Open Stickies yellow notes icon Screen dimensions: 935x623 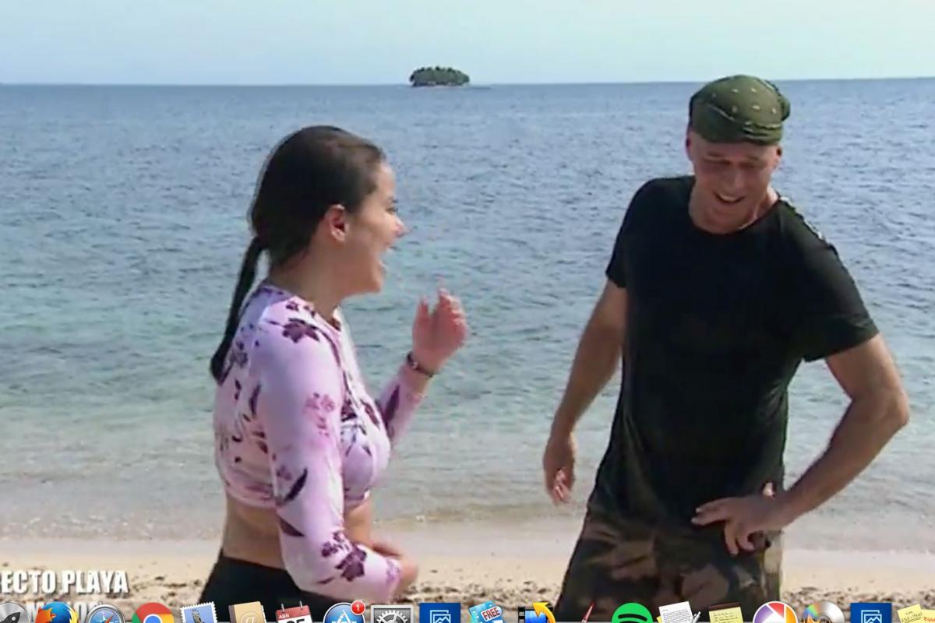912,615
